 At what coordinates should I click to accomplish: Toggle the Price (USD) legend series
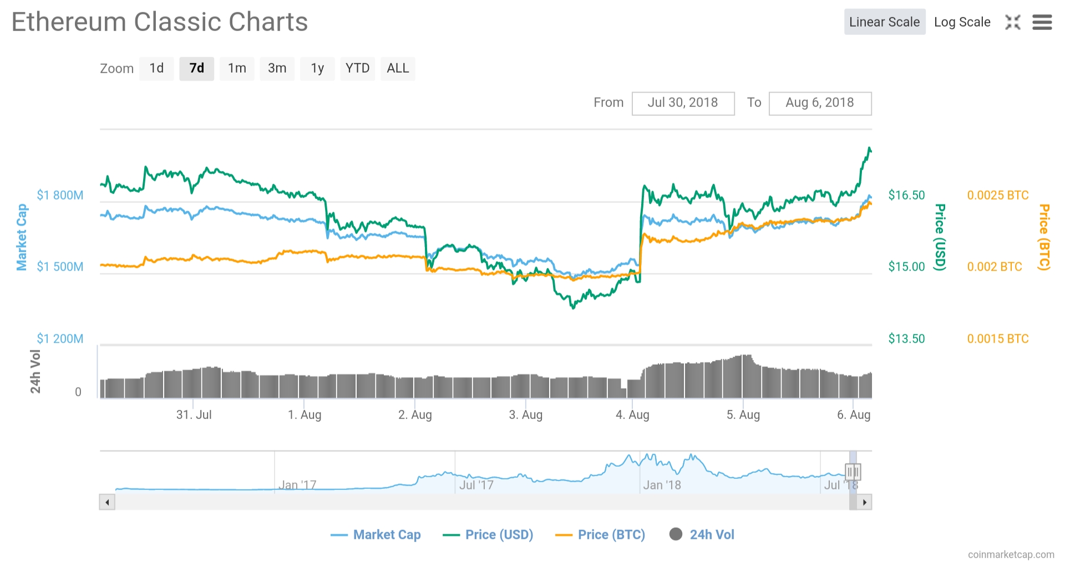(x=488, y=534)
